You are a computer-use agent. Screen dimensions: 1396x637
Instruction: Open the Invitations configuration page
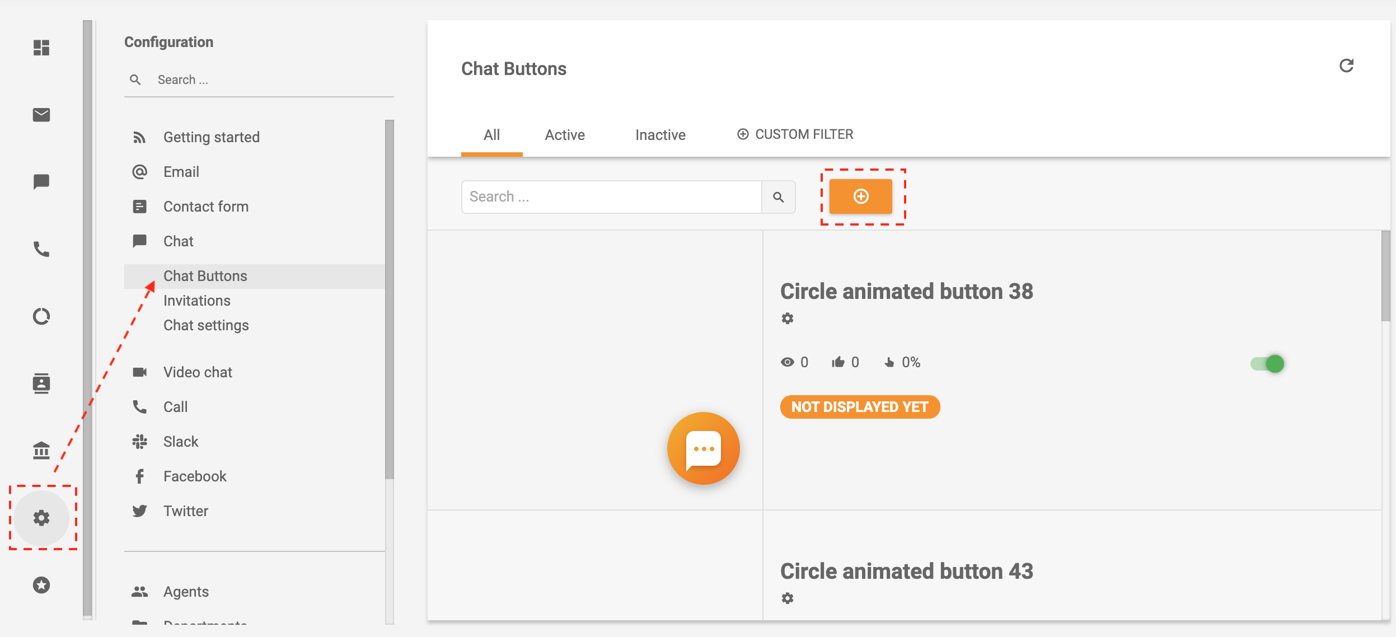tap(196, 300)
